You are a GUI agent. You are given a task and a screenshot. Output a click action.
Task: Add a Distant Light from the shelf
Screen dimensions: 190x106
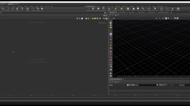coord(121,9)
